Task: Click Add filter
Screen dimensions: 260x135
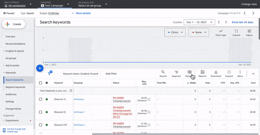Action: click(x=111, y=74)
